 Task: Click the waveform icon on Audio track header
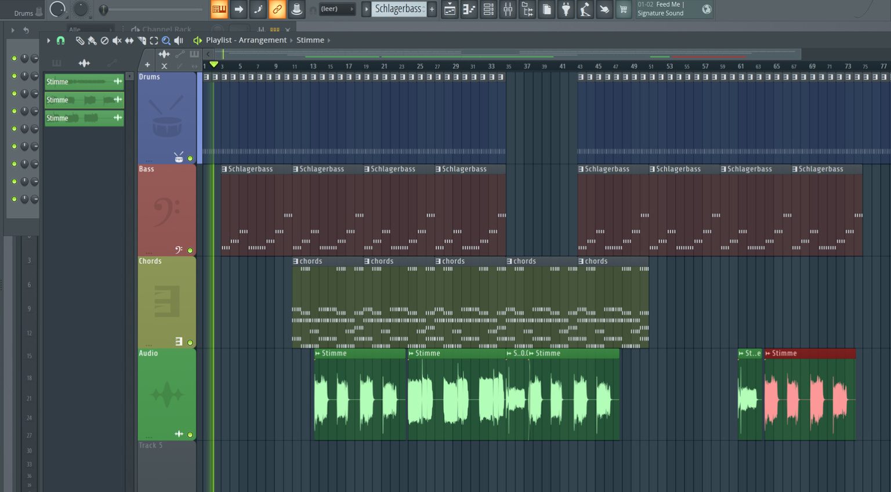coord(179,434)
